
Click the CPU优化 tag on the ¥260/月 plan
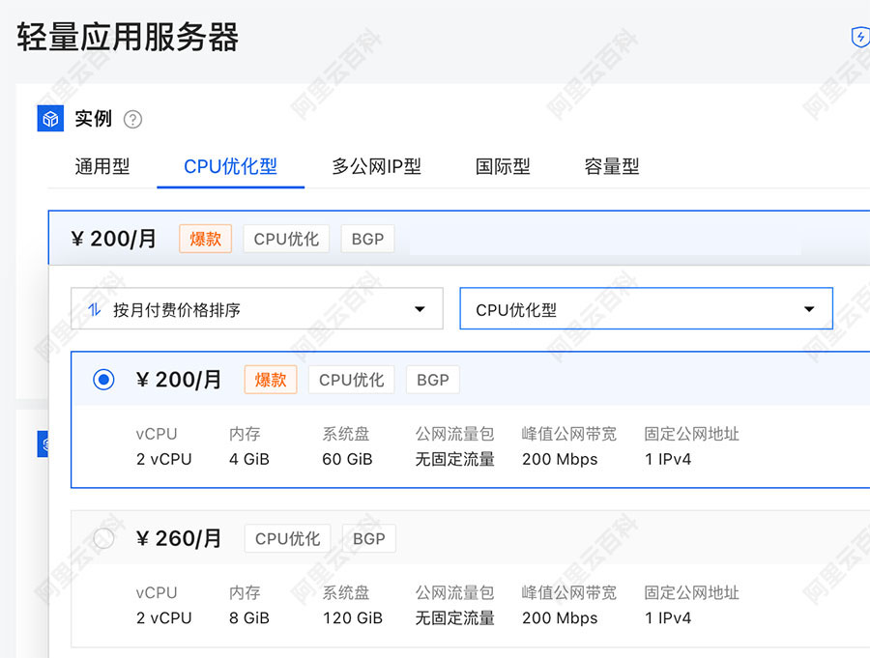[x=287, y=538]
